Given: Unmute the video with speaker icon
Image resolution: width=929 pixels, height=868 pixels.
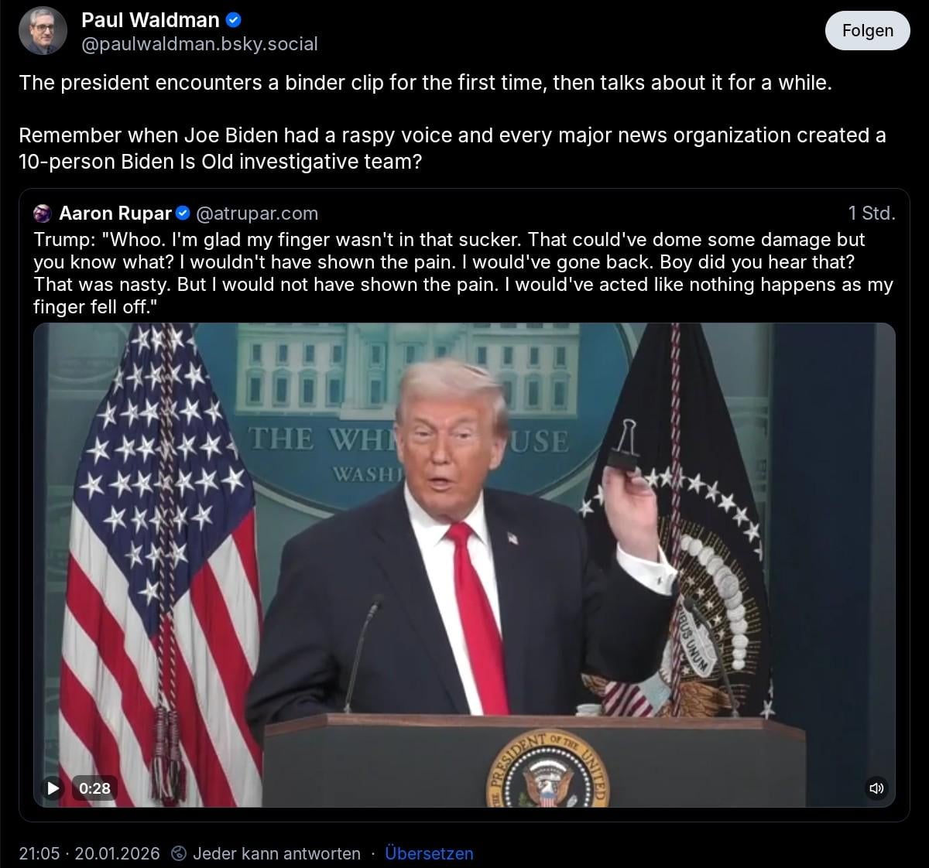Looking at the screenshot, I should coord(876,788).
